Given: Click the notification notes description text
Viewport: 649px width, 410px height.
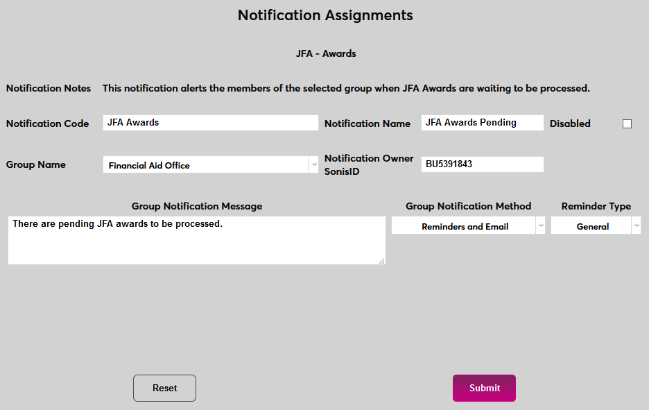Looking at the screenshot, I should [346, 88].
